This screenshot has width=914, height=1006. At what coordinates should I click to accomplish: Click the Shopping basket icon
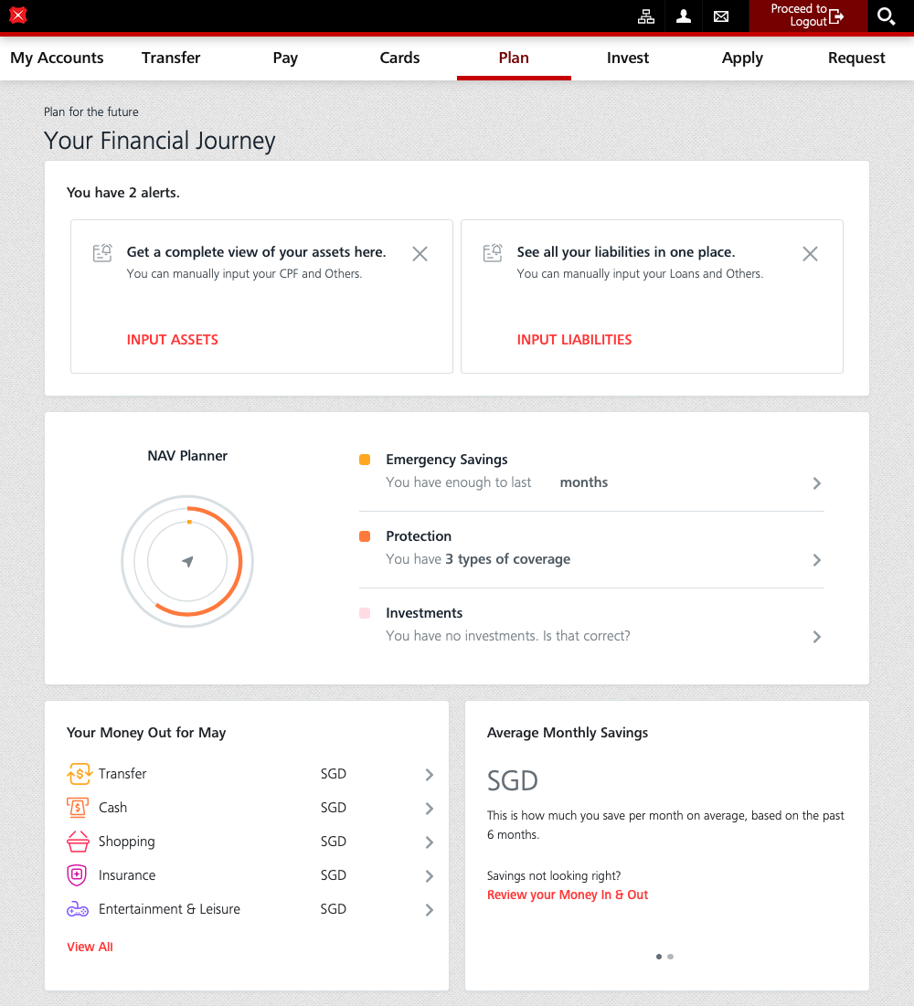(78, 842)
